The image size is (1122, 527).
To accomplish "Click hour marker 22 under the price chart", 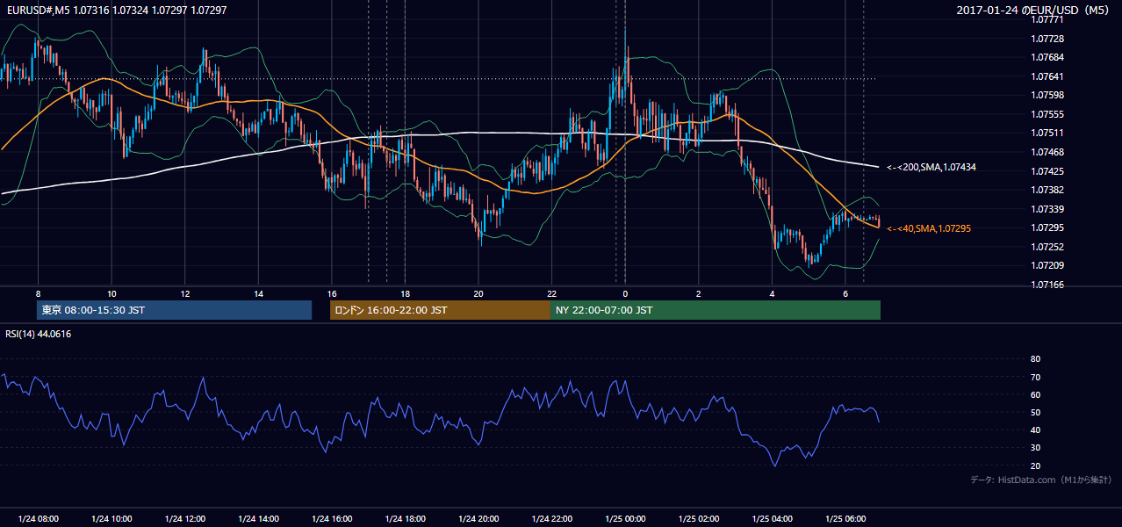I will [x=551, y=293].
